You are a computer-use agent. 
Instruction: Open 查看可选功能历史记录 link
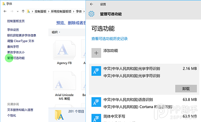click(110, 39)
